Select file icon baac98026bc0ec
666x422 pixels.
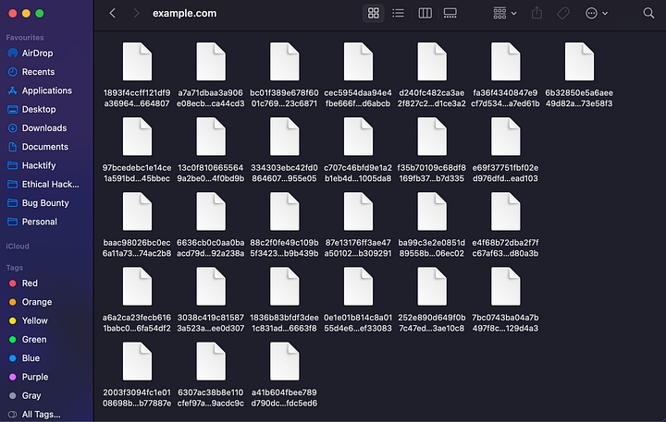[x=137, y=211]
